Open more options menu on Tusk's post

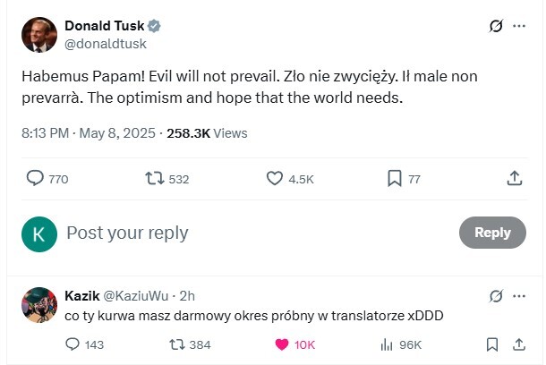pos(519,26)
